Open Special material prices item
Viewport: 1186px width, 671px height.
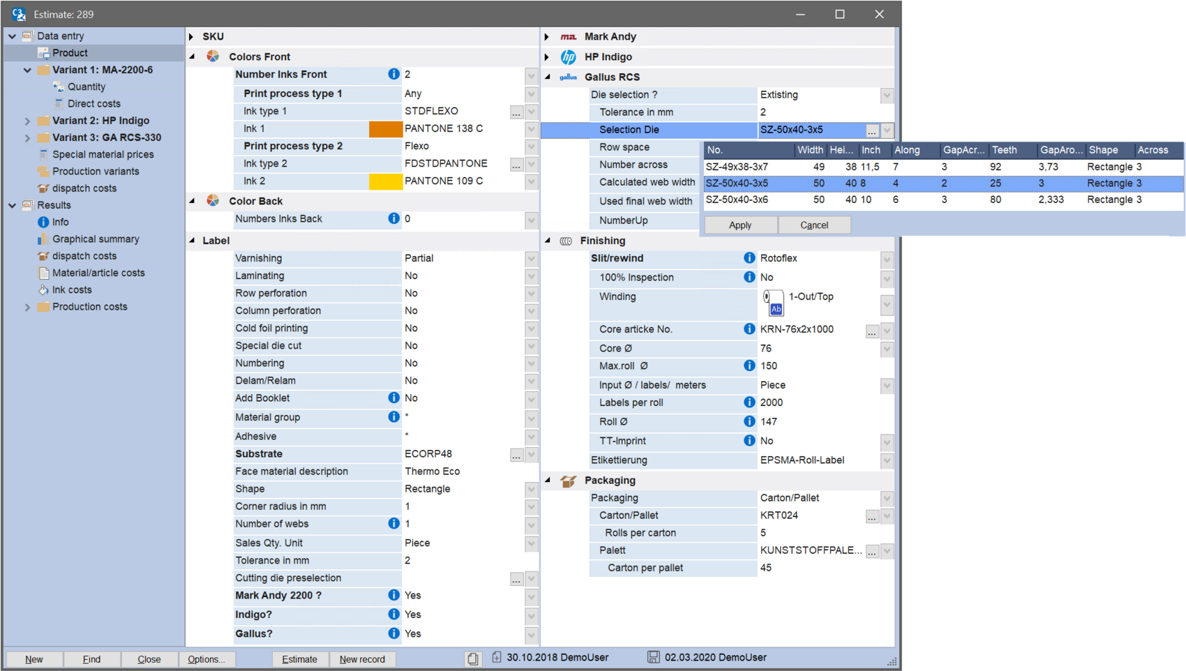[103, 154]
